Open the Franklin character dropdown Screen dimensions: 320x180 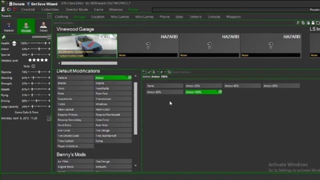pos(49,16)
